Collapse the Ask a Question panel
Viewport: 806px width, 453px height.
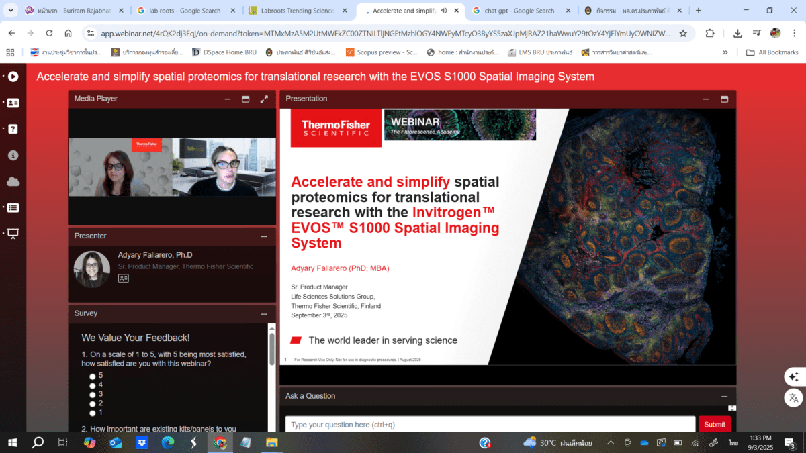[724, 396]
